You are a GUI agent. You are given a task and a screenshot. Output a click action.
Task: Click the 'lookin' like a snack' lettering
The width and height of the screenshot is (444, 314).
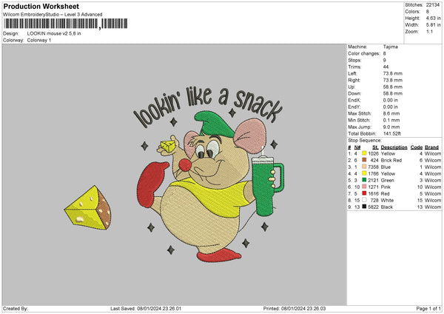click(x=208, y=107)
